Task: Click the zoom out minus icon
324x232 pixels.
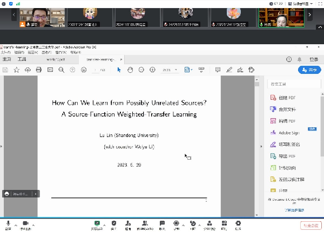Action: pyautogui.click(x=141, y=70)
